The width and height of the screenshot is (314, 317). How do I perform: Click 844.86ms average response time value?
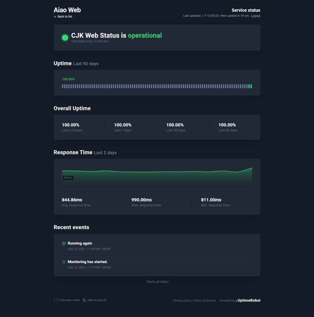[72, 200]
